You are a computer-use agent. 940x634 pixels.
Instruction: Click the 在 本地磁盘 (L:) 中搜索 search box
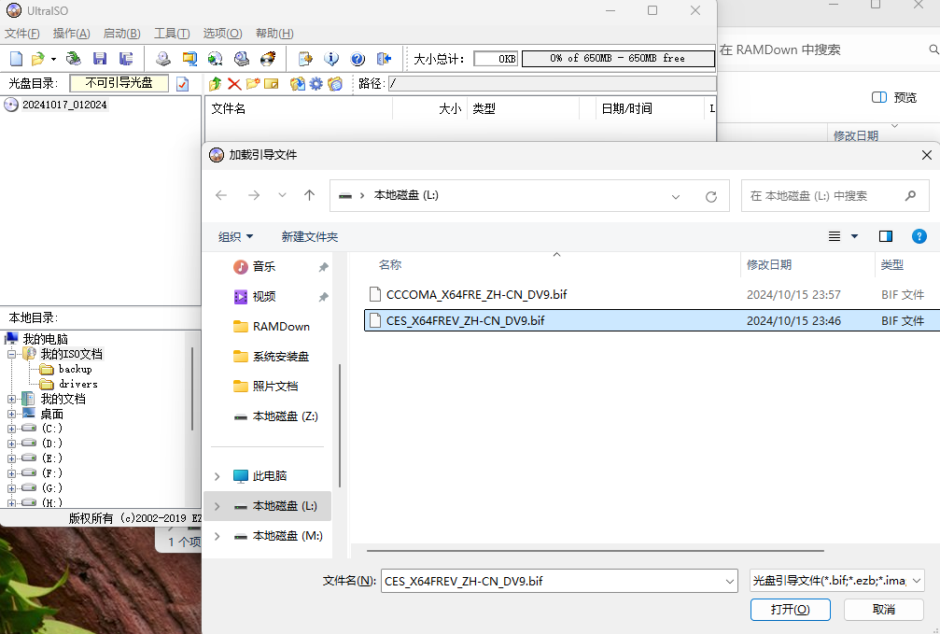coord(835,195)
